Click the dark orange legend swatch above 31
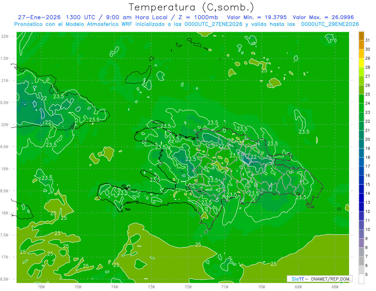 (361, 36)
